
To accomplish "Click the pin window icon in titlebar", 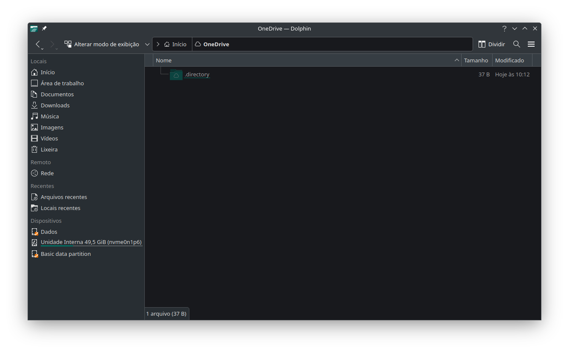I will [x=44, y=28].
